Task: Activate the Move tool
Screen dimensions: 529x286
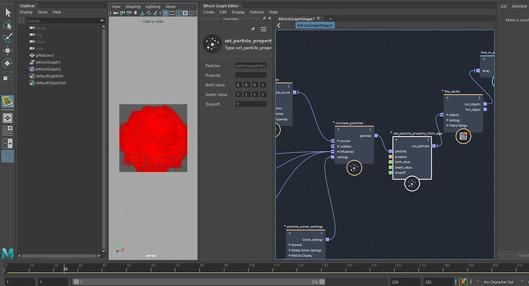Action: pyautogui.click(x=8, y=50)
